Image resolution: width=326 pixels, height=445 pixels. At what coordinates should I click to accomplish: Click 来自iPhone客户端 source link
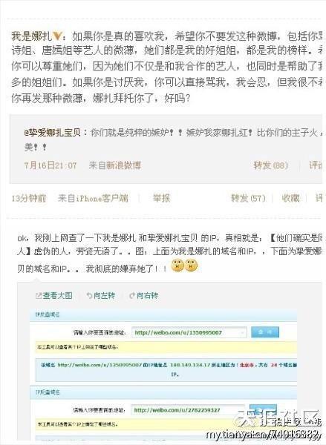tap(93, 198)
